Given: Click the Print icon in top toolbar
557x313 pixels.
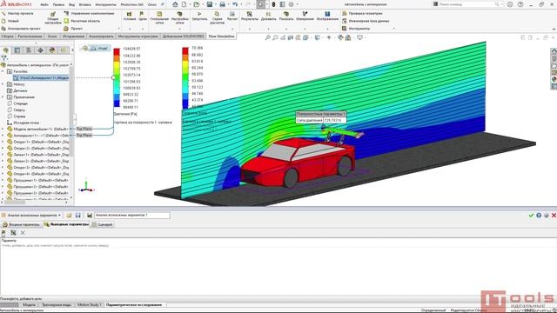Looking at the screenshot, I should (x=222, y=4).
